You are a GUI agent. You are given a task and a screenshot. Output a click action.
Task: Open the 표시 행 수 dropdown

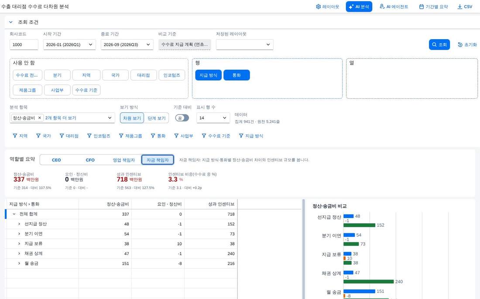click(213, 118)
